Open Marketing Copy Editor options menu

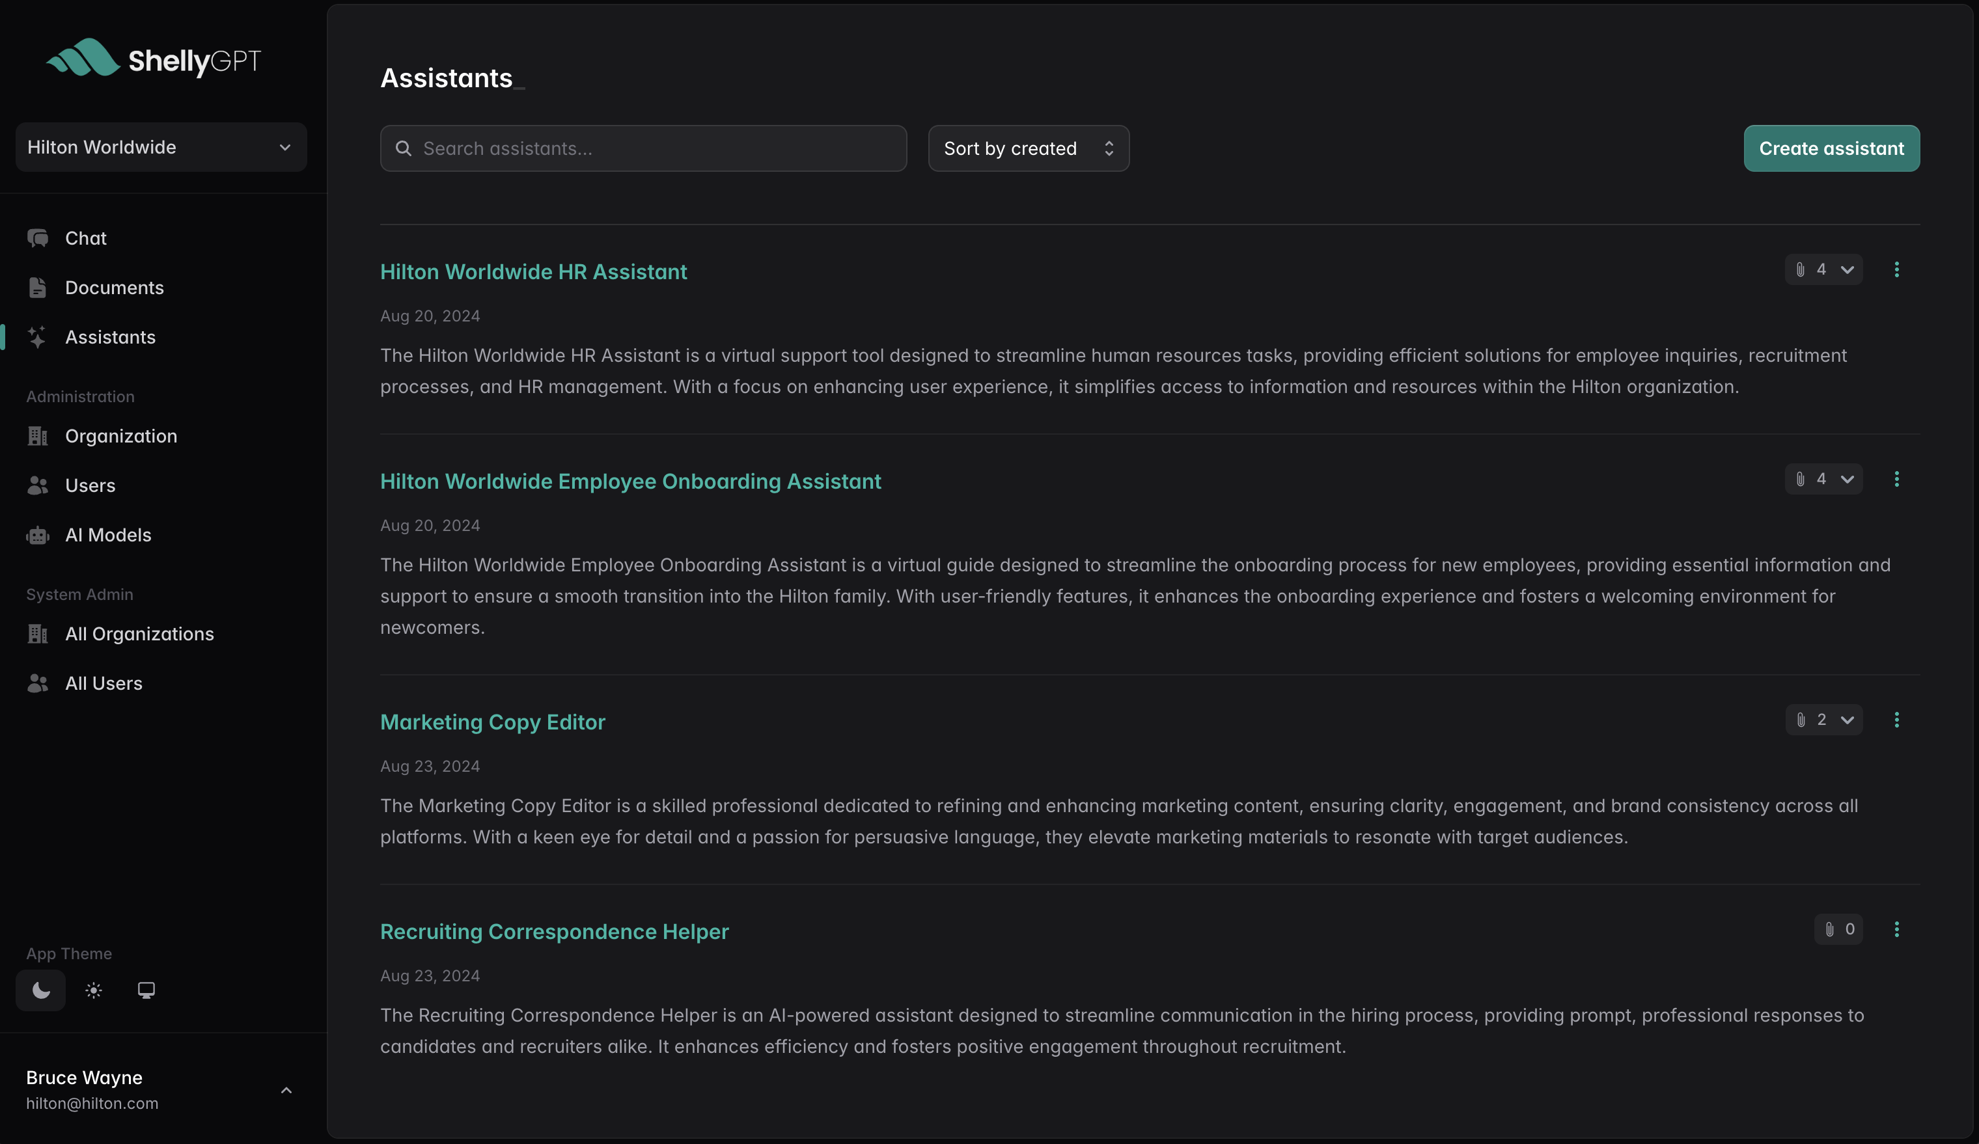1898,719
